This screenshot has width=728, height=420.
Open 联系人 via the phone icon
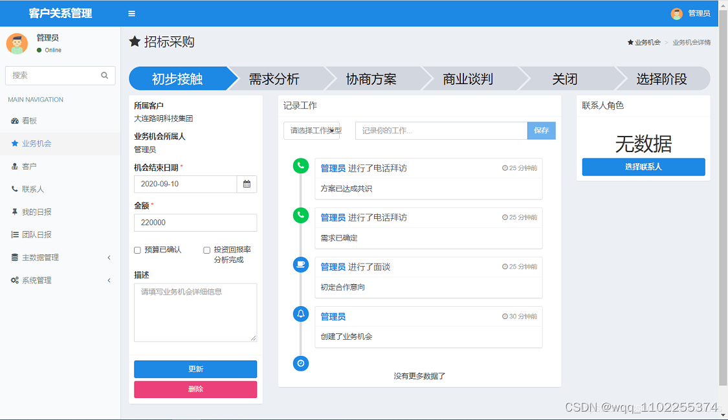point(15,189)
